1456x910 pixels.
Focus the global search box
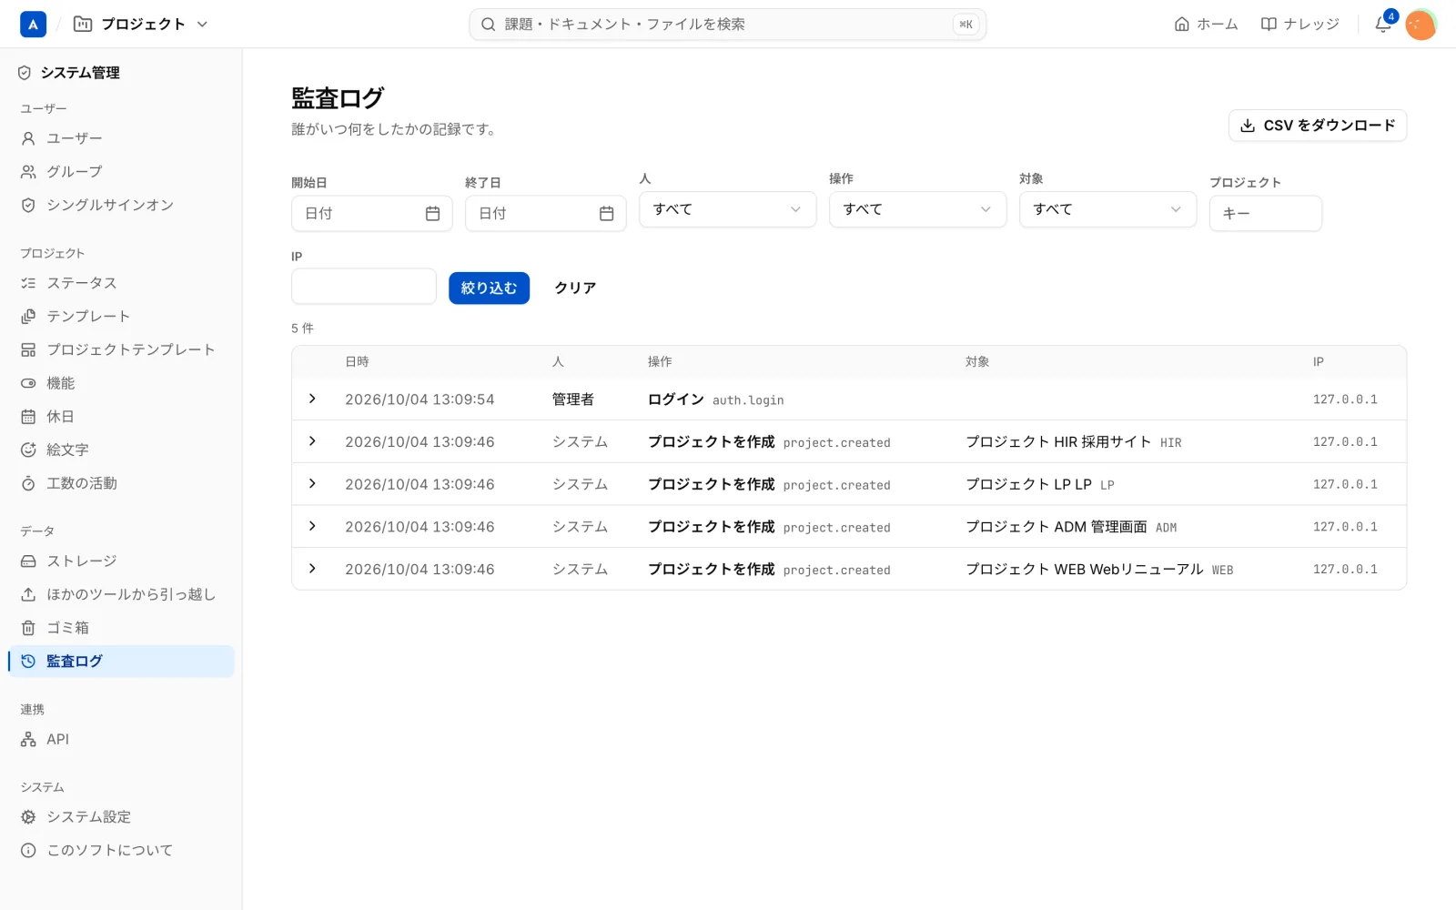pyautogui.click(x=728, y=25)
